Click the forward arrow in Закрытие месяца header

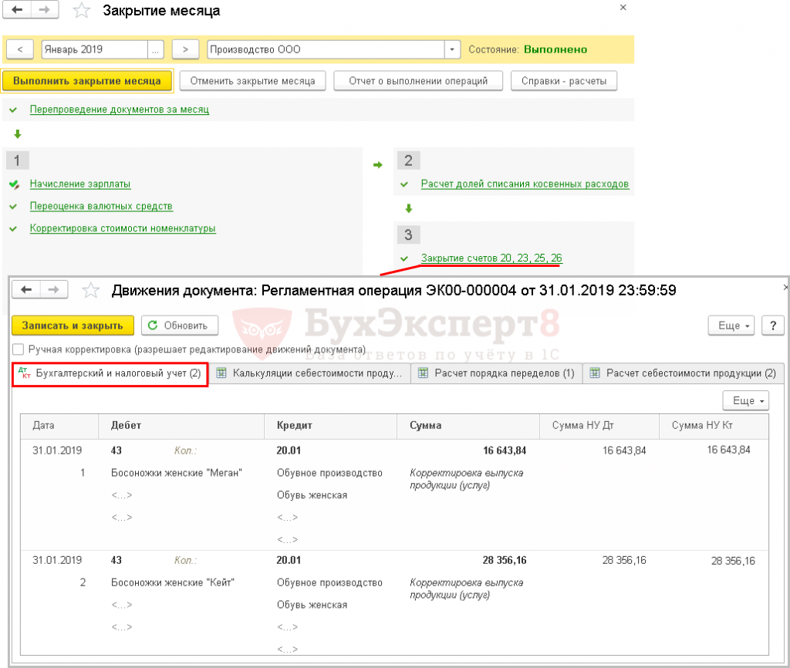click(x=44, y=11)
